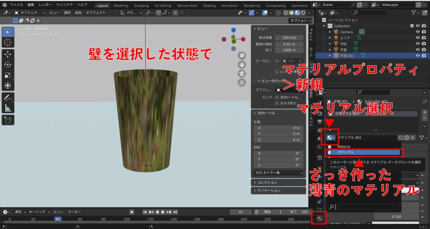Toggle the Collection exclude checkbox in outliner
The image size is (430, 229).
pos(412,26)
